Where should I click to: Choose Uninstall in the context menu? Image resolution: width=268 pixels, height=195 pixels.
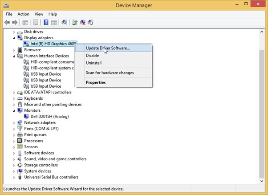click(x=113, y=63)
